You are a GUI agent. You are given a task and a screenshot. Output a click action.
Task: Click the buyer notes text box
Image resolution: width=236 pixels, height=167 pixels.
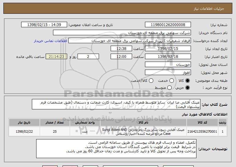(116, 149)
